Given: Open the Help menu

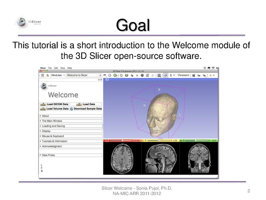Looking at the screenshot, I should (x=70, y=68).
